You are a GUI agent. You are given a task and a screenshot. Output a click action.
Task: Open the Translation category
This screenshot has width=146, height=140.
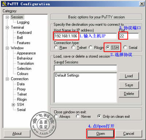[x=26, y=63]
